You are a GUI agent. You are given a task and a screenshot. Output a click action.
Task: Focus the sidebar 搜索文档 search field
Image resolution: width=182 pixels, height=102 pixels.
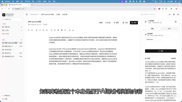(x=12, y=20)
